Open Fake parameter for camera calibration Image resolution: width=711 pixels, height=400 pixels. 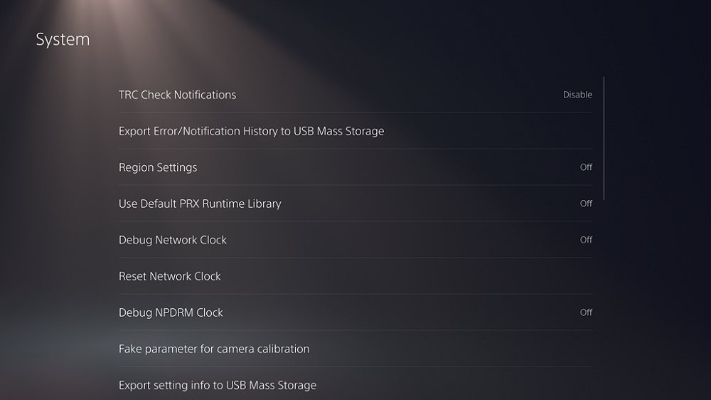point(214,349)
